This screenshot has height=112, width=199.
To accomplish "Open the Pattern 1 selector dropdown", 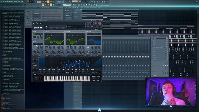I will 67,5.
